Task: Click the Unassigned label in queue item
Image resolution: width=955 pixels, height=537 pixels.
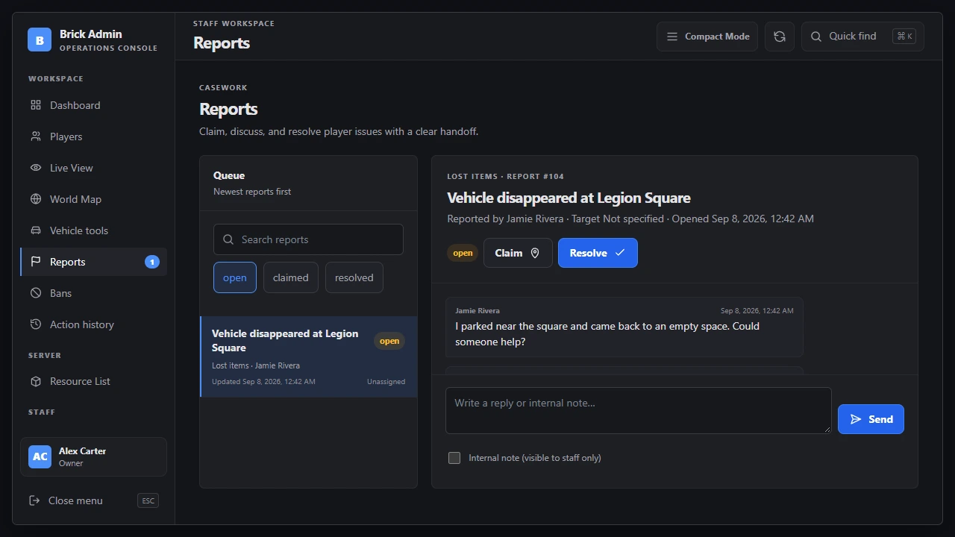Action: pos(386,382)
